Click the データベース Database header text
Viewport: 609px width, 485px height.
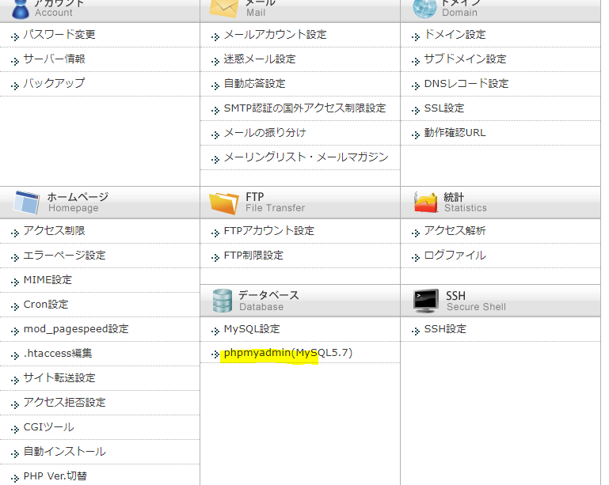pos(268,301)
